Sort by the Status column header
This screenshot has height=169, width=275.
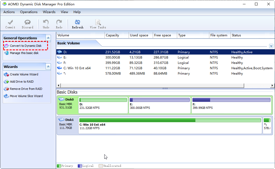coord(252,35)
